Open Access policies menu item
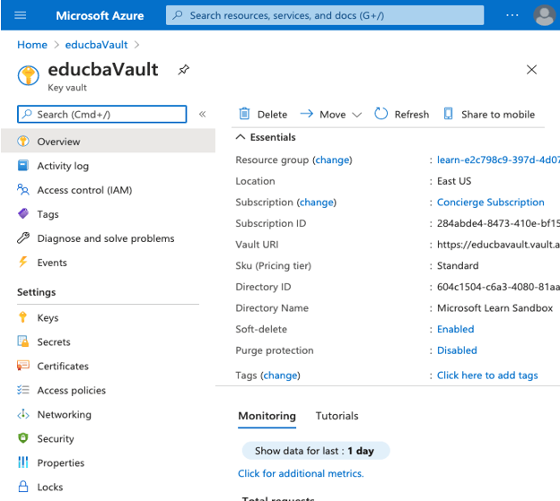This screenshot has height=501, width=560. click(x=71, y=390)
